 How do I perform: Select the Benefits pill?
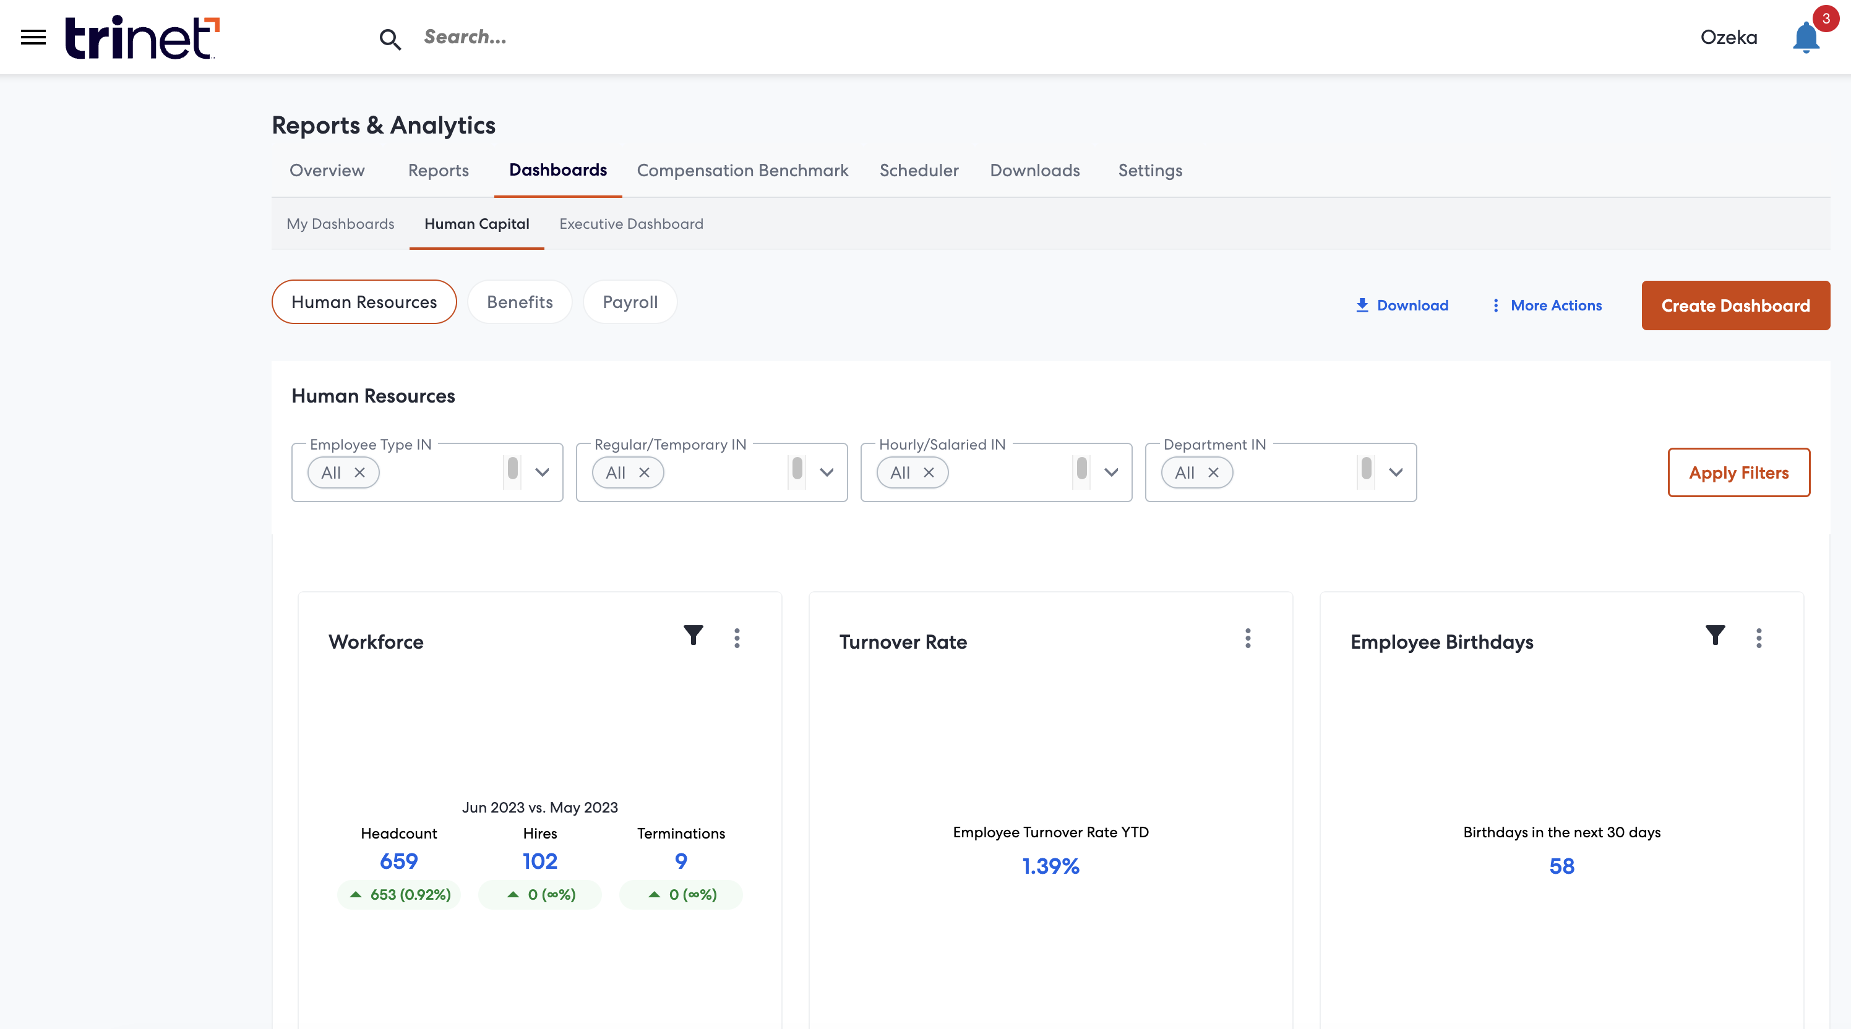(x=520, y=302)
